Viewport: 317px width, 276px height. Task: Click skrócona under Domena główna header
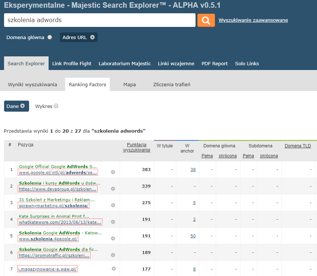click(x=228, y=156)
